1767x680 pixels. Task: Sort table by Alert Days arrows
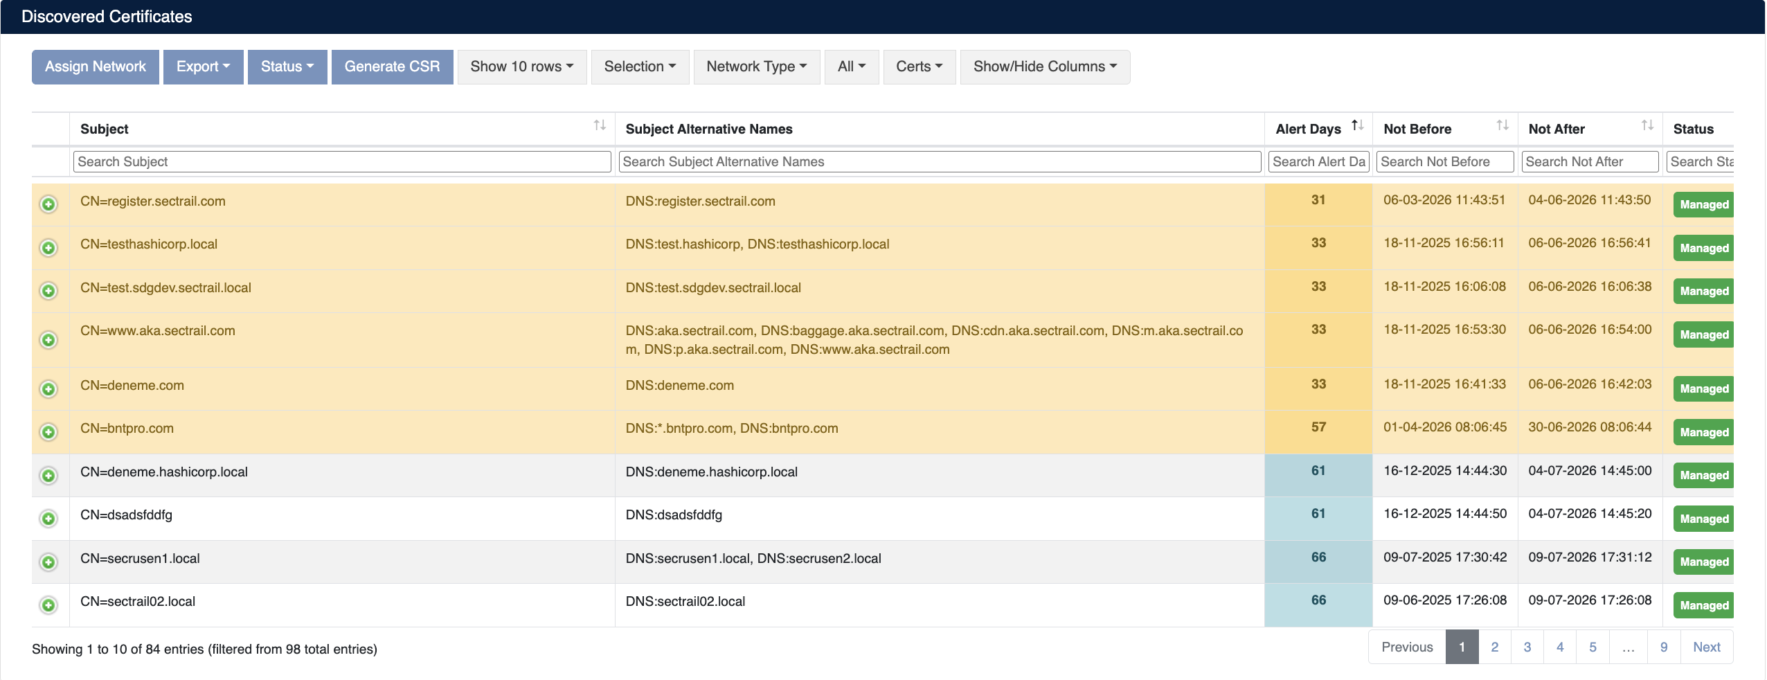pos(1357,125)
